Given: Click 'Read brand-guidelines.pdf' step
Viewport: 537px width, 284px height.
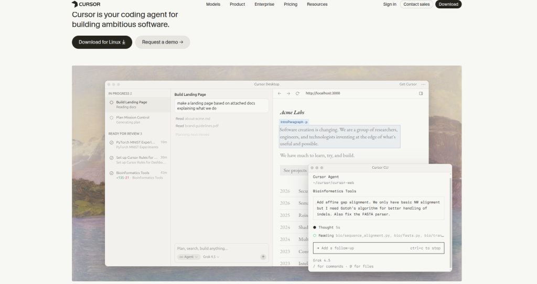Looking at the screenshot, I should (x=197, y=126).
